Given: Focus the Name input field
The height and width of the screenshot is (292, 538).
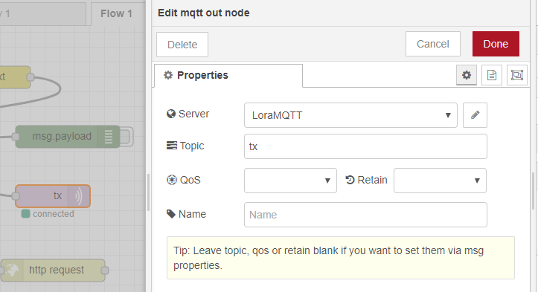Looking at the screenshot, I should pos(365,215).
